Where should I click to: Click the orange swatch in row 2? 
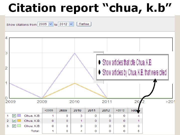pos(19,120)
